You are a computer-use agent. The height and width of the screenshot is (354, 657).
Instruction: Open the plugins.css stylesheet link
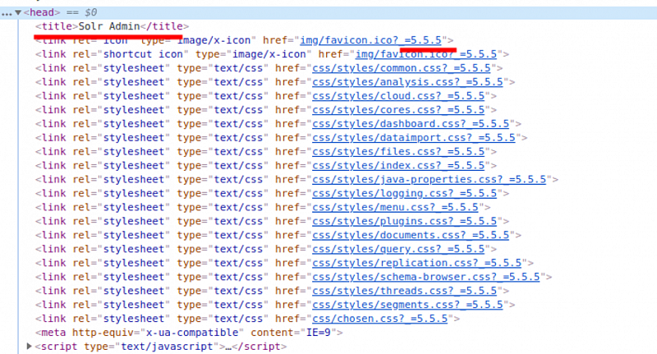(404, 221)
